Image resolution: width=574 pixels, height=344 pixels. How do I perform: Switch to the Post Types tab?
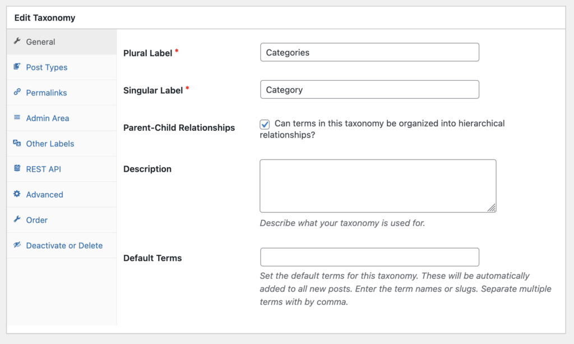click(47, 67)
